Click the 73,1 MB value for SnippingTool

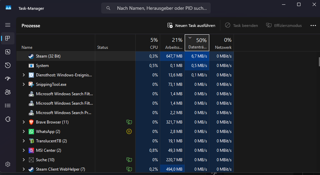175,84
